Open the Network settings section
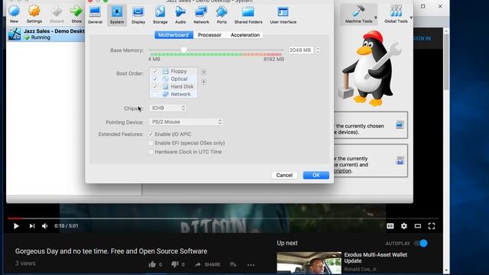The width and height of the screenshot is (489, 275). click(201, 15)
